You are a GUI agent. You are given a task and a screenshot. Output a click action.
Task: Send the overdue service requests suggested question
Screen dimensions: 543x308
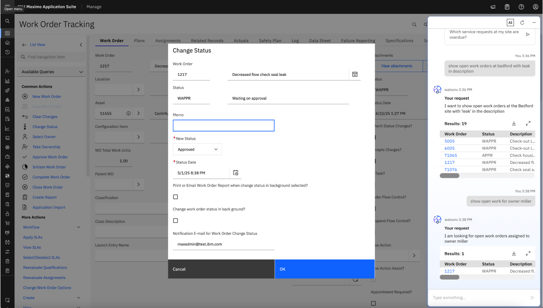coord(527,35)
